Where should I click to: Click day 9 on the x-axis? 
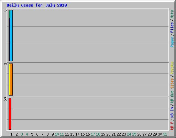(53, 134)
